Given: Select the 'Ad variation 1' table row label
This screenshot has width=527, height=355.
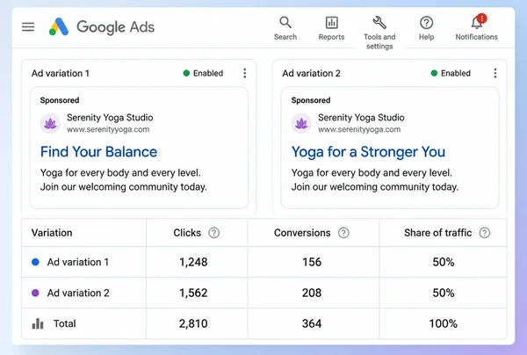Looking at the screenshot, I should pos(78,262).
